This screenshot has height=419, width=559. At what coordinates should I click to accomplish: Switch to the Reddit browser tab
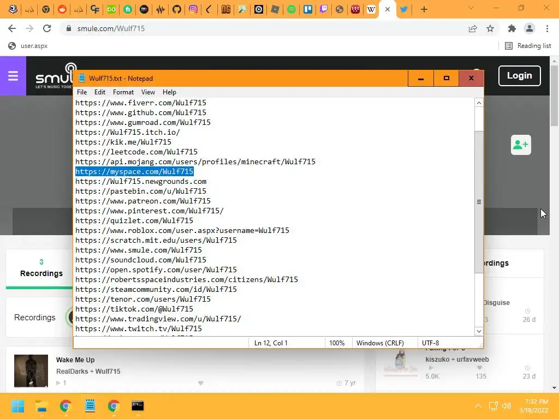62,9
